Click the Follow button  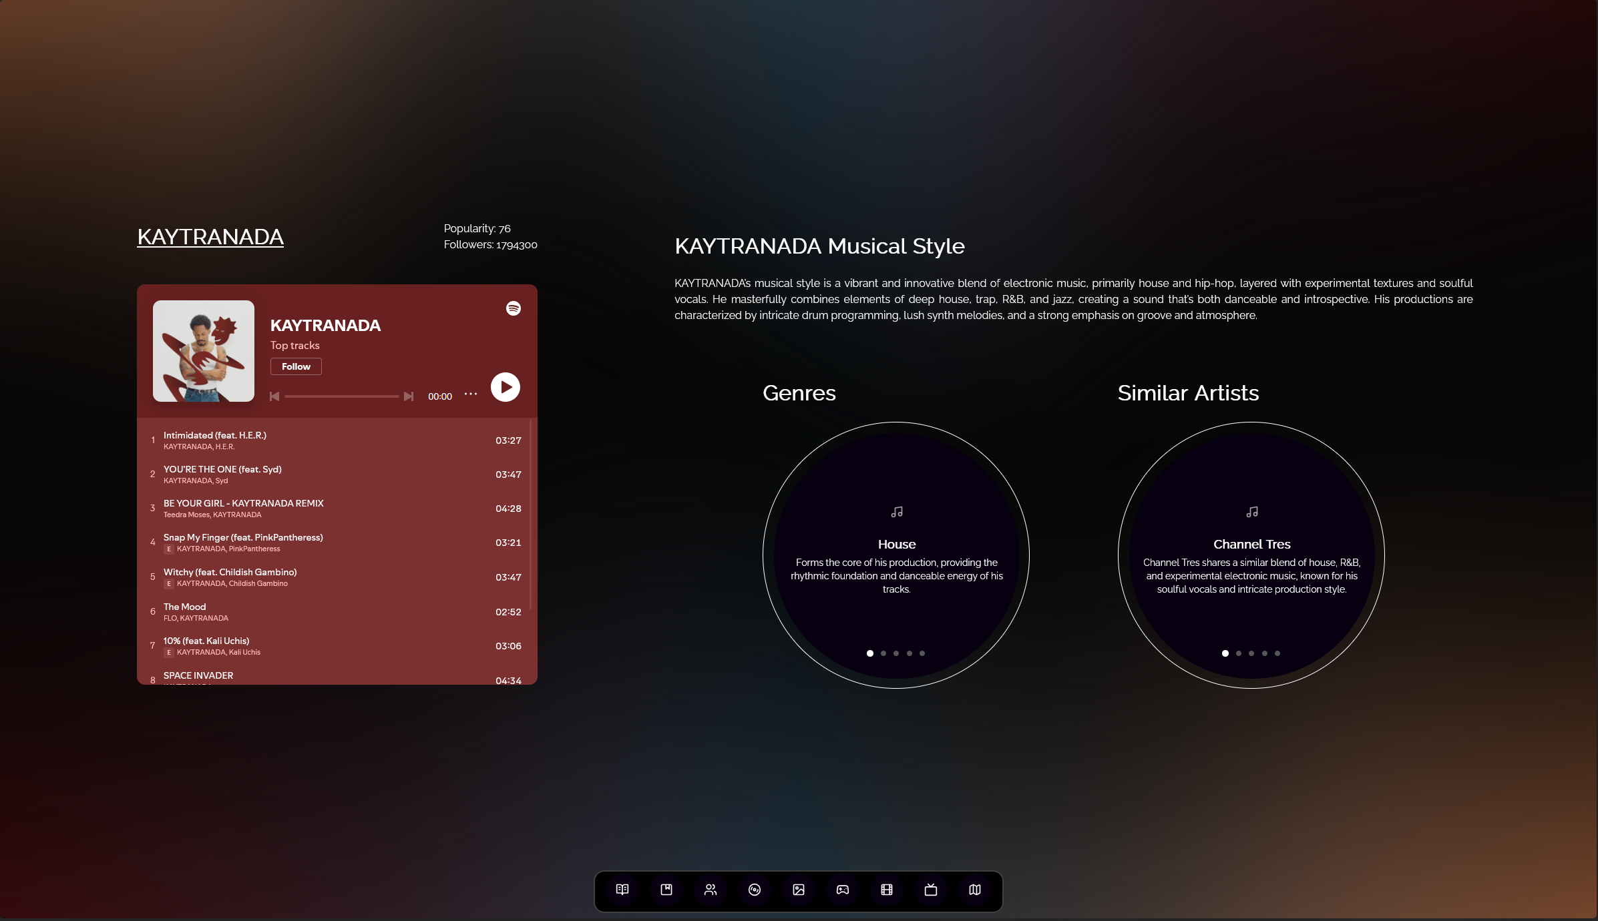(296, 366)
